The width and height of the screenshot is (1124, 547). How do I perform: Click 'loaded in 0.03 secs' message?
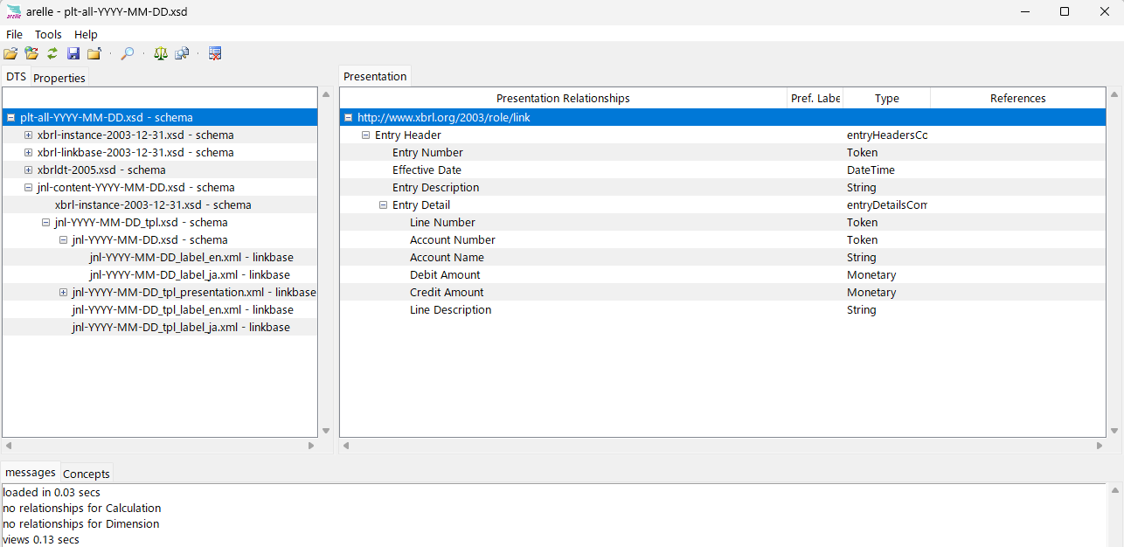click(52, 492)
